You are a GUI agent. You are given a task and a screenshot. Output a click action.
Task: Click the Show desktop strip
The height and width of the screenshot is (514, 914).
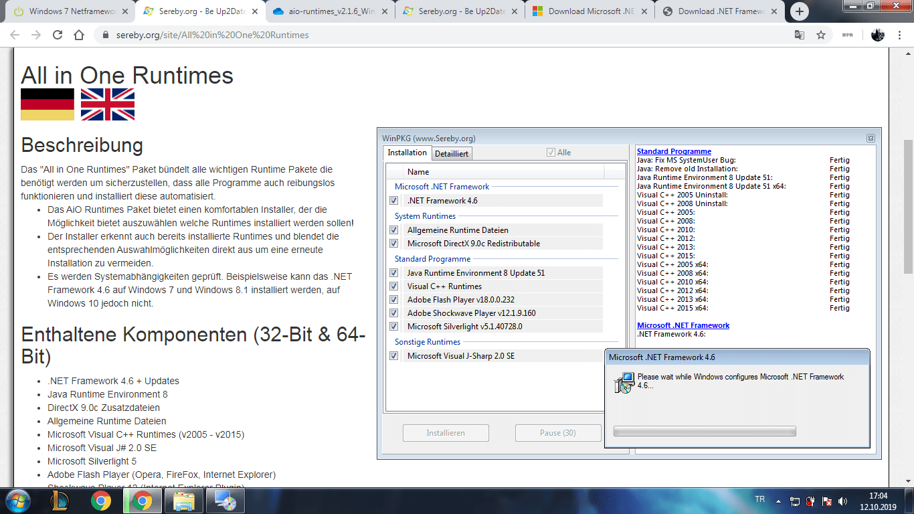[909, 501]
